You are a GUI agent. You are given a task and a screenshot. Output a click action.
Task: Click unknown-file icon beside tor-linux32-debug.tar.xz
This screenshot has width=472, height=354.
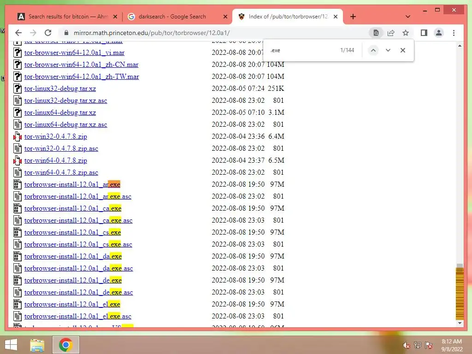pos(18,89)
